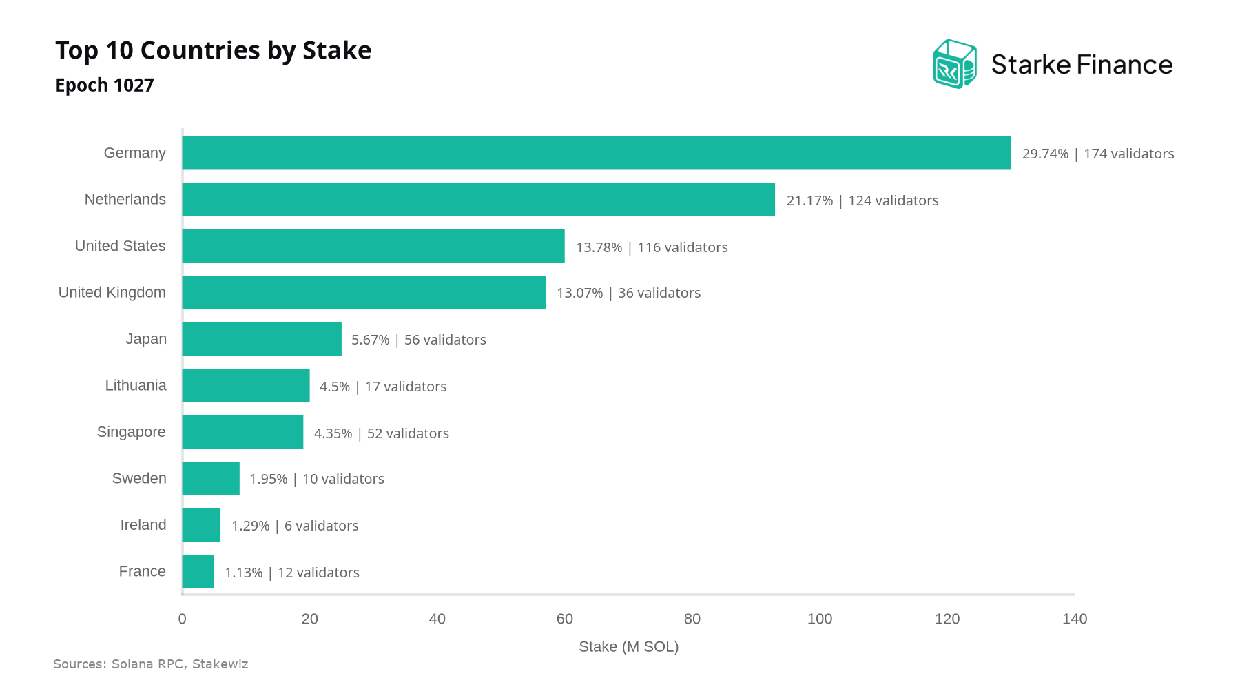Select the Japan stake bar

[x=262, y=339]
